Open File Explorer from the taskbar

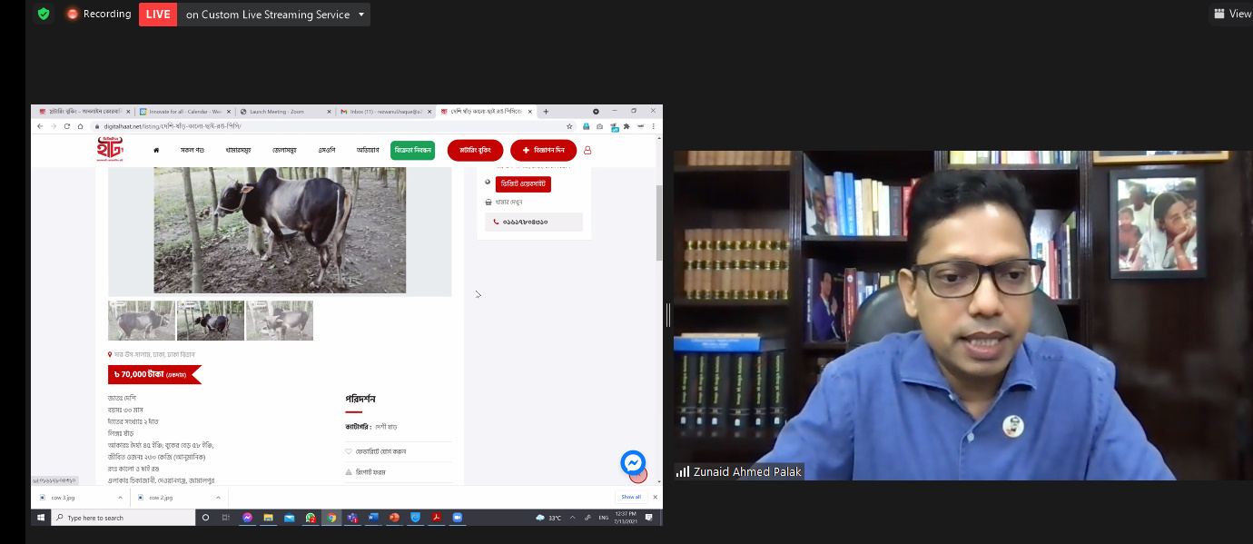[x=268, y=518]
